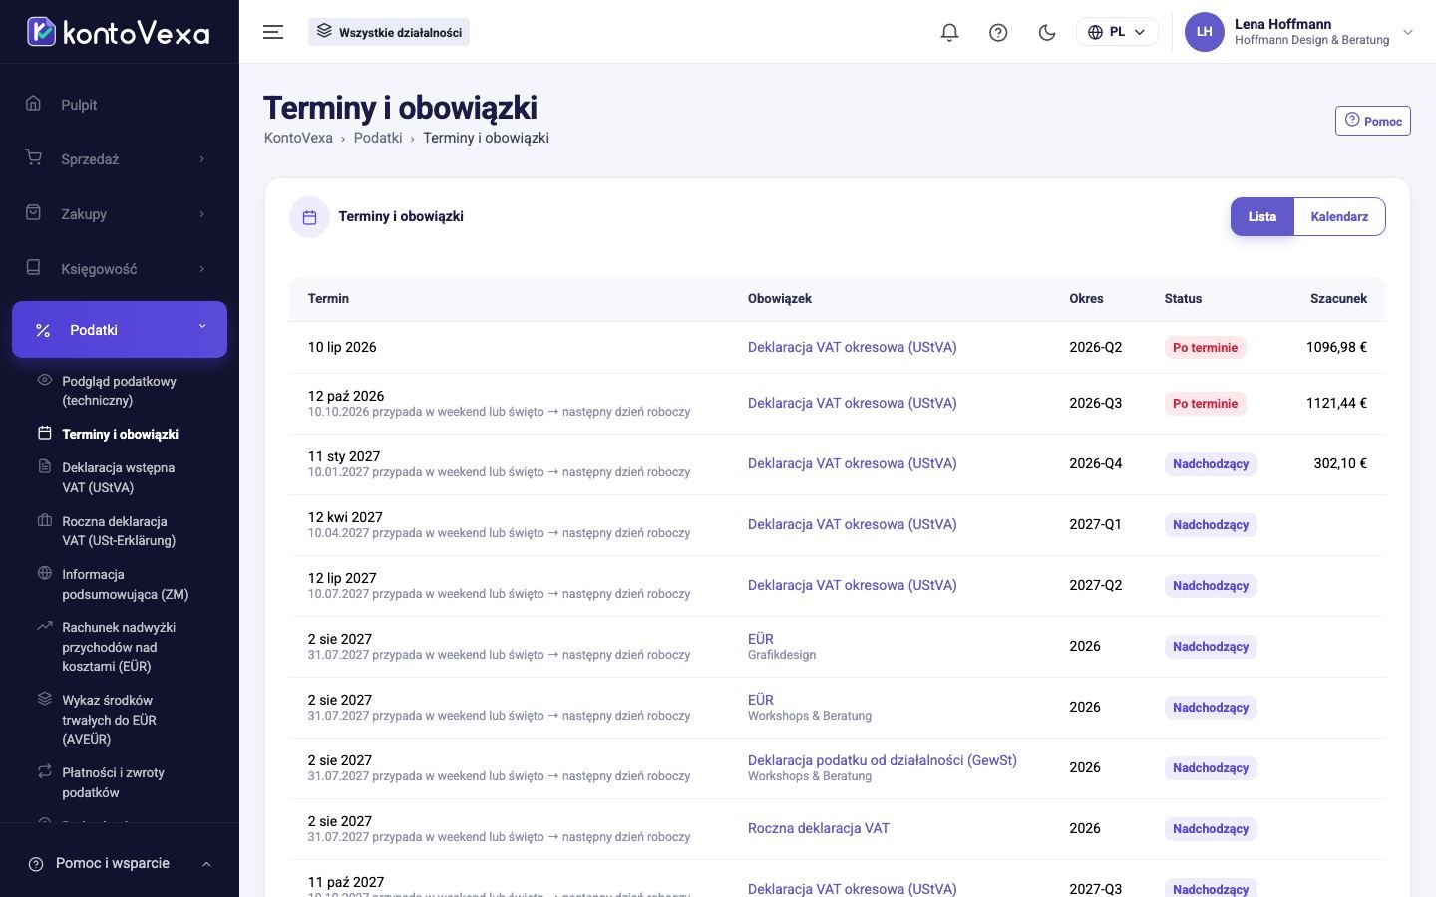
Task: Select the Lista view tab
Action: [1261, 217]
